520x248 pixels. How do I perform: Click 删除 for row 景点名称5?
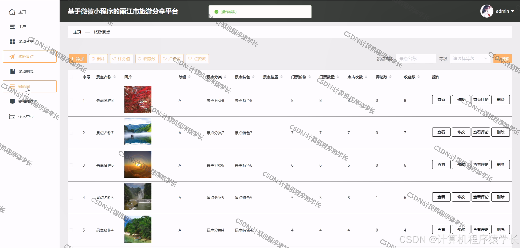pyautogui.click(x=500, y=197)
